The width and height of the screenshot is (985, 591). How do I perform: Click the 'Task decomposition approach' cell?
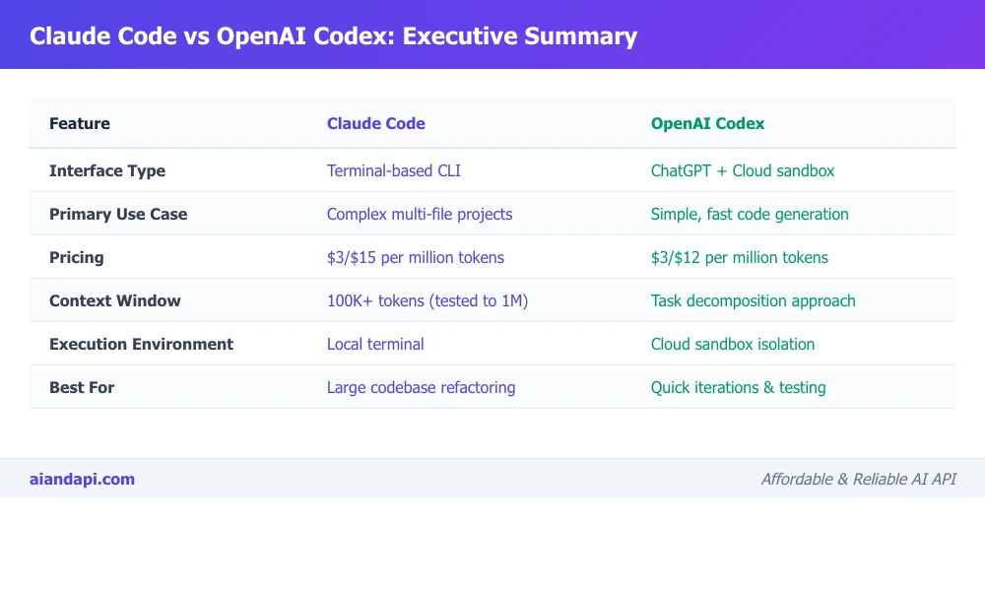coord(754,300)
